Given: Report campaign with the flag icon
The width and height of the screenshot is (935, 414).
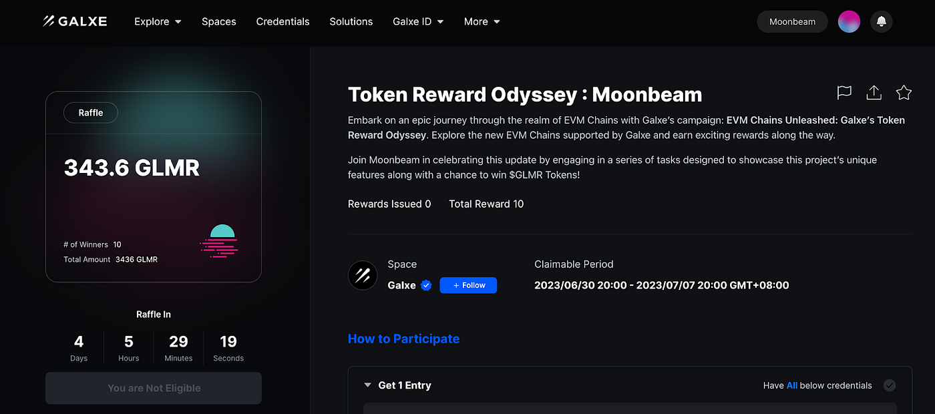Looking at the screenshot, I should coord(844,93).
